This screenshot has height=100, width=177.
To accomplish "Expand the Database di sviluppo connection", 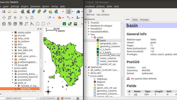I will pyautogui.click(x=89, y=26).
